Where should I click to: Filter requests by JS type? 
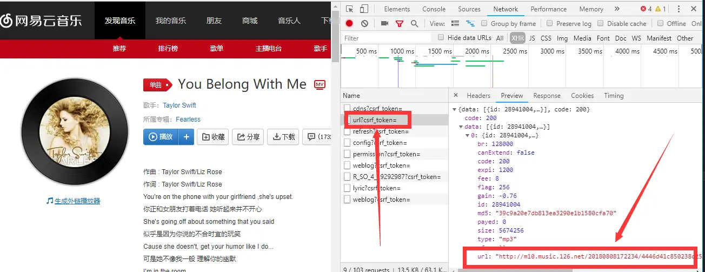pyautogui.click(x=532, y=38)
